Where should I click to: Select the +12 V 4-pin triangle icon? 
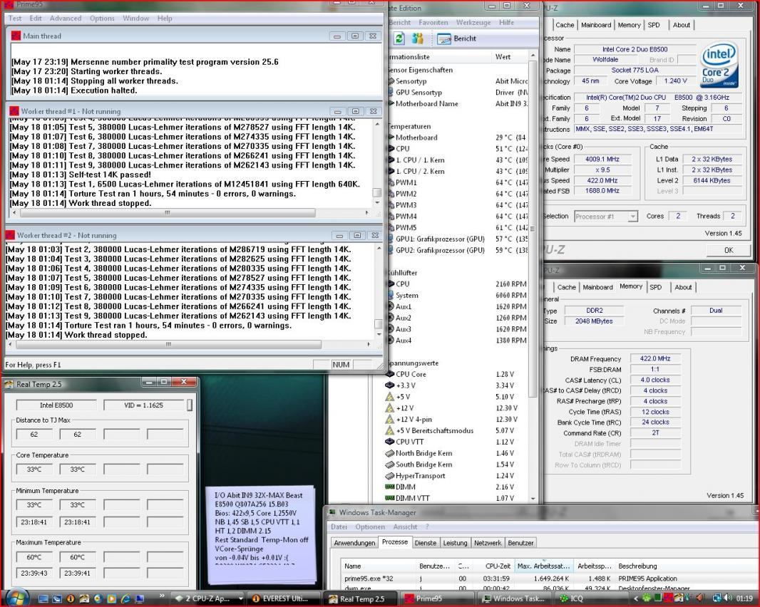pyautogui.click(x=390, y=419)
